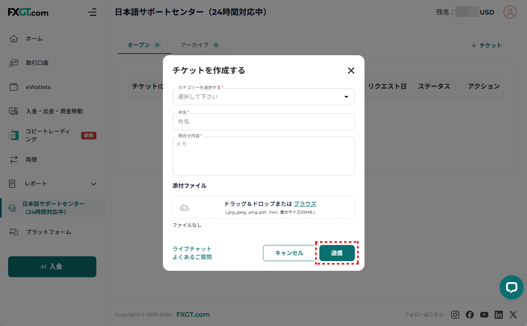Image resolution: width=527 pixels, height=326 pixels.
Task: Open X social icon in the footer
Action: pyautogui.click(x=513, y=315)
